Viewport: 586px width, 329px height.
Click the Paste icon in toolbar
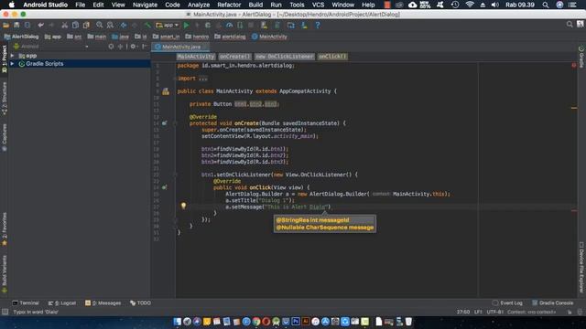pyautogui.click(x=86, y=25)
